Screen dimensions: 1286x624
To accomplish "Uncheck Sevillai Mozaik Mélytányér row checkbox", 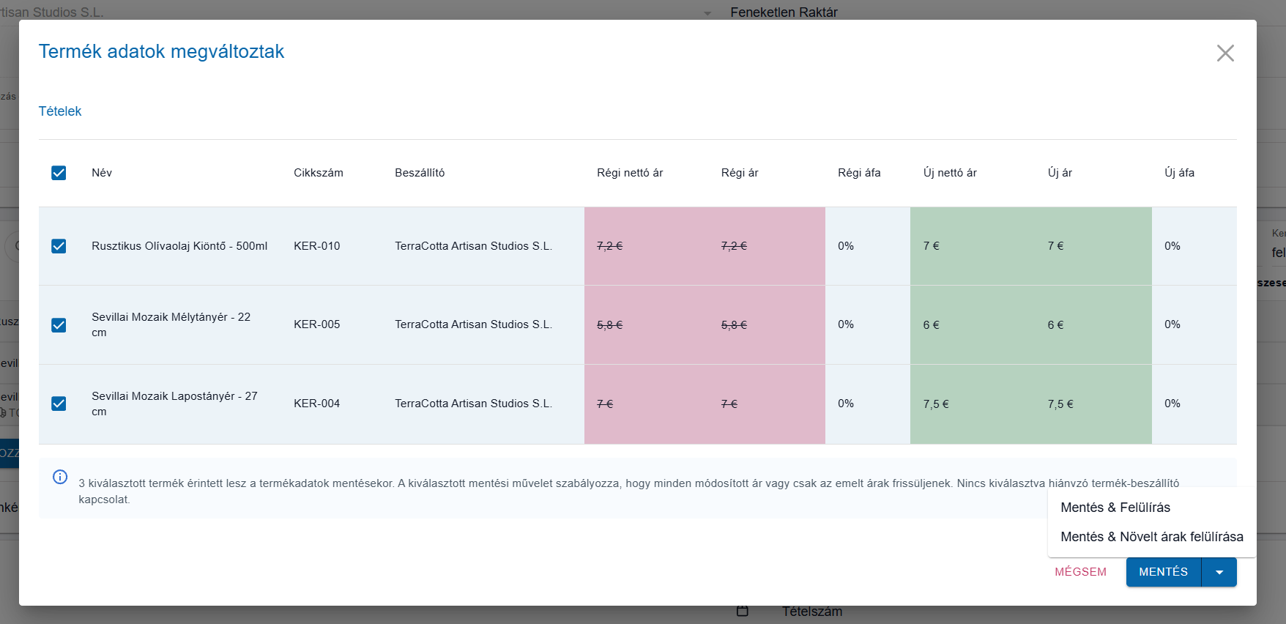I will [x=59, y=325].
